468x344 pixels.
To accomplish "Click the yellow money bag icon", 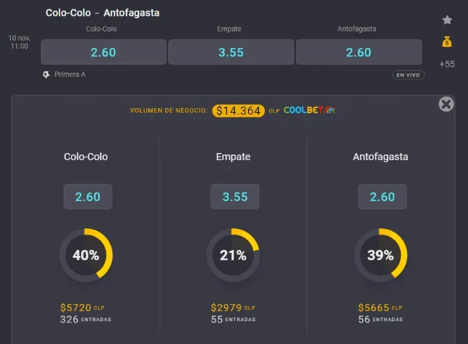I will [x=447, y=42].
